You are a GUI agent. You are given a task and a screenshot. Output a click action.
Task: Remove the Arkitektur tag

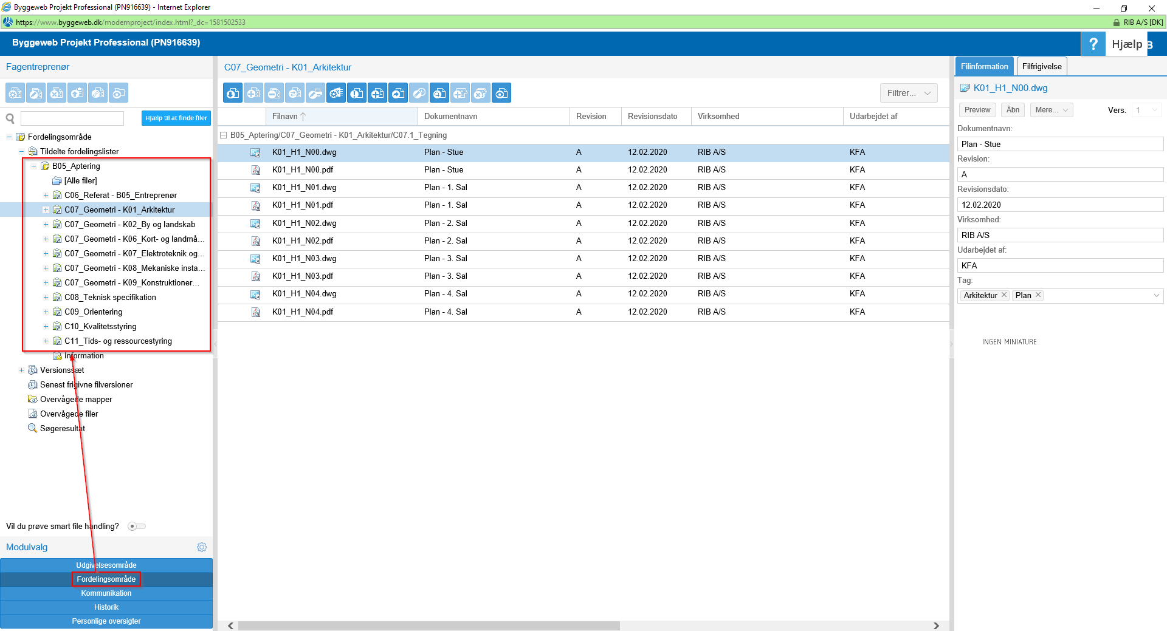click(x=1004, y=295)
